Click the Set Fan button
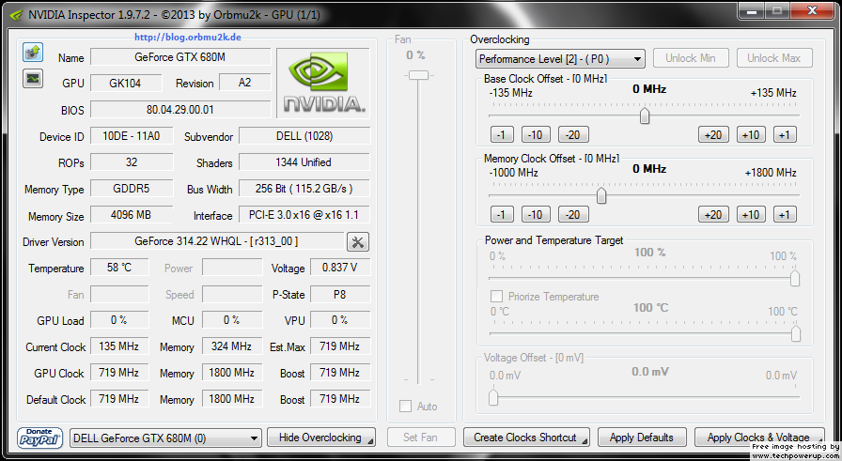Screen dimensions: 842x461 click(x=421, y=438)
